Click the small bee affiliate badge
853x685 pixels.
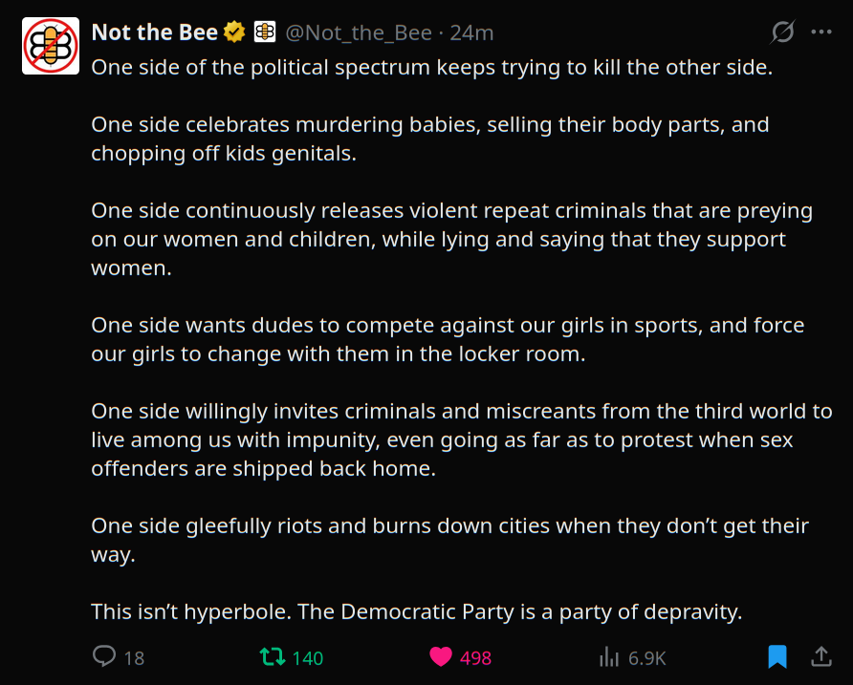[x=265, y=32]
